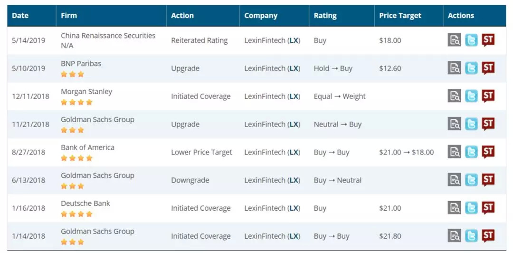Click LX ticker in Deutsche Bank row
This screenshot has width=513, height=253.
tap(294, 208)
